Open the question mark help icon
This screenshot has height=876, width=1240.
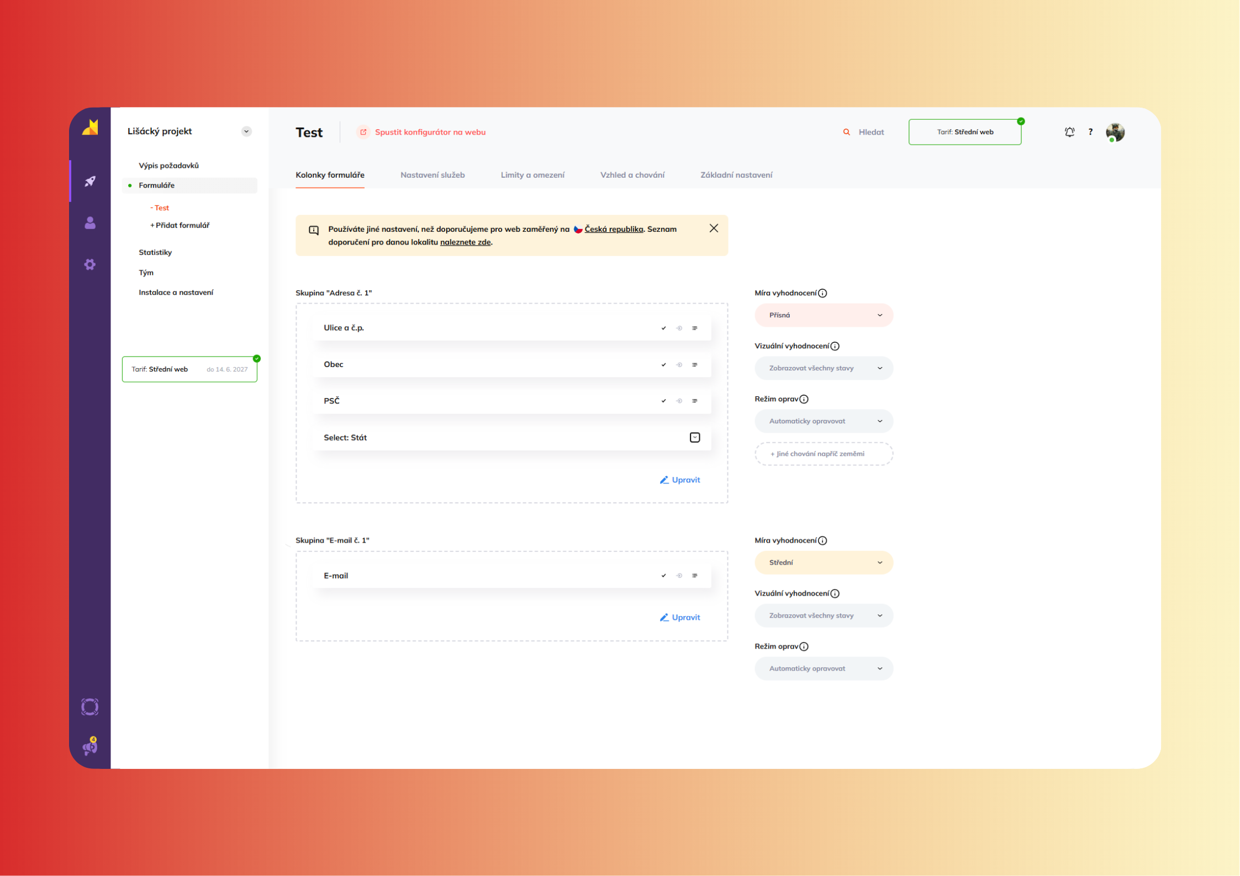pos(1090,132)
